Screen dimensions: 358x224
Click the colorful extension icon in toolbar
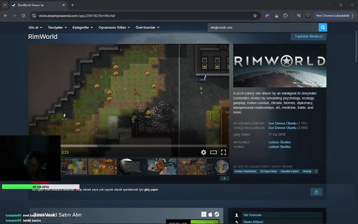tap(276, 16)
